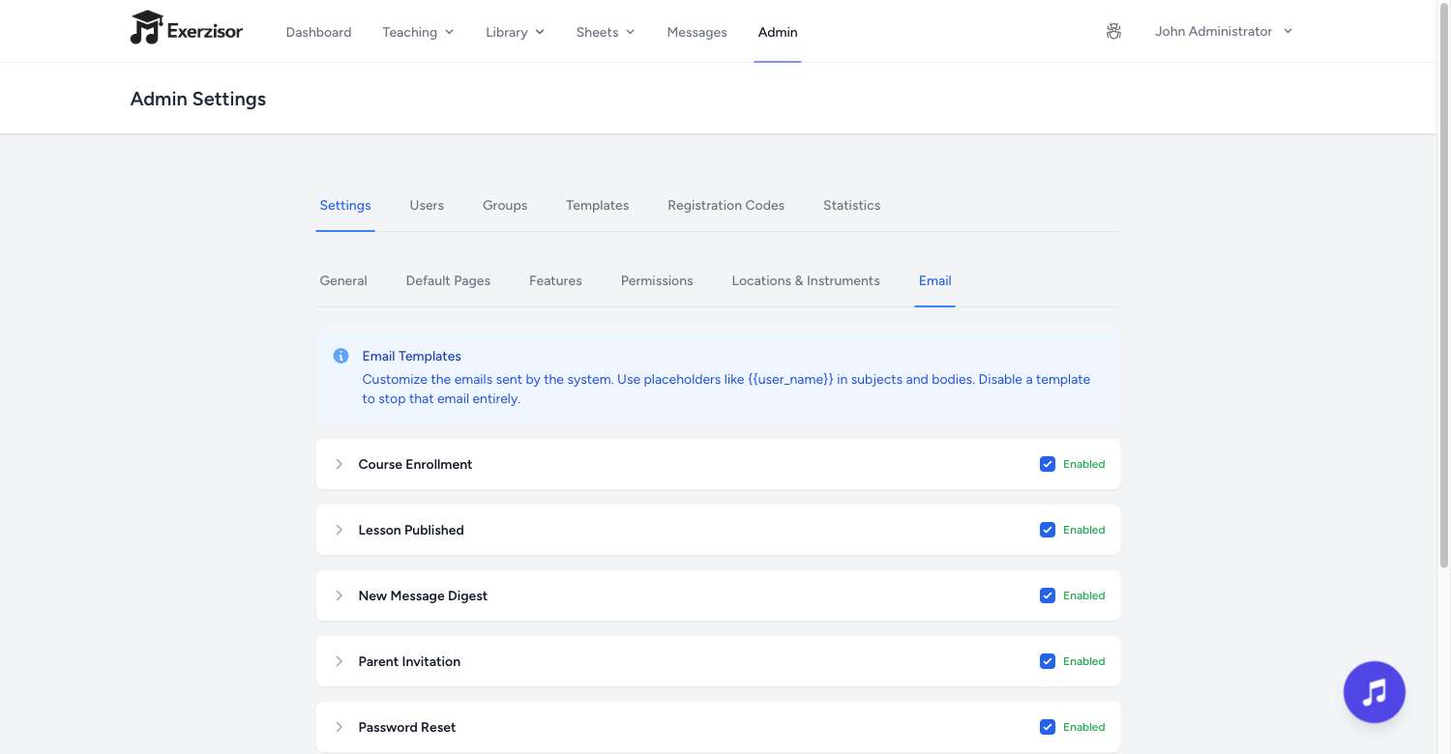1451x754 pixels.
Task: Select the Admin navigation item
Action: (x=778, y=32)
